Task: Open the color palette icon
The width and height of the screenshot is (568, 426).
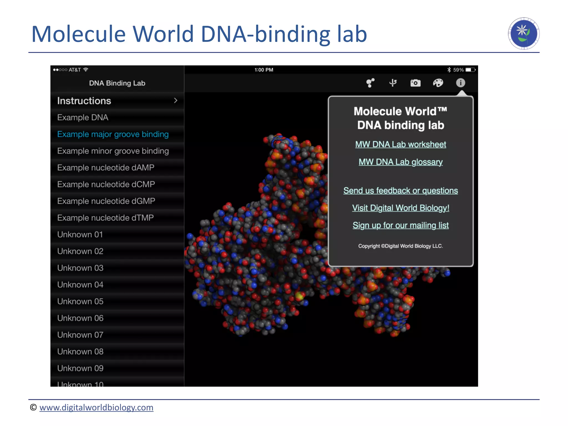Action: [438, 83]
